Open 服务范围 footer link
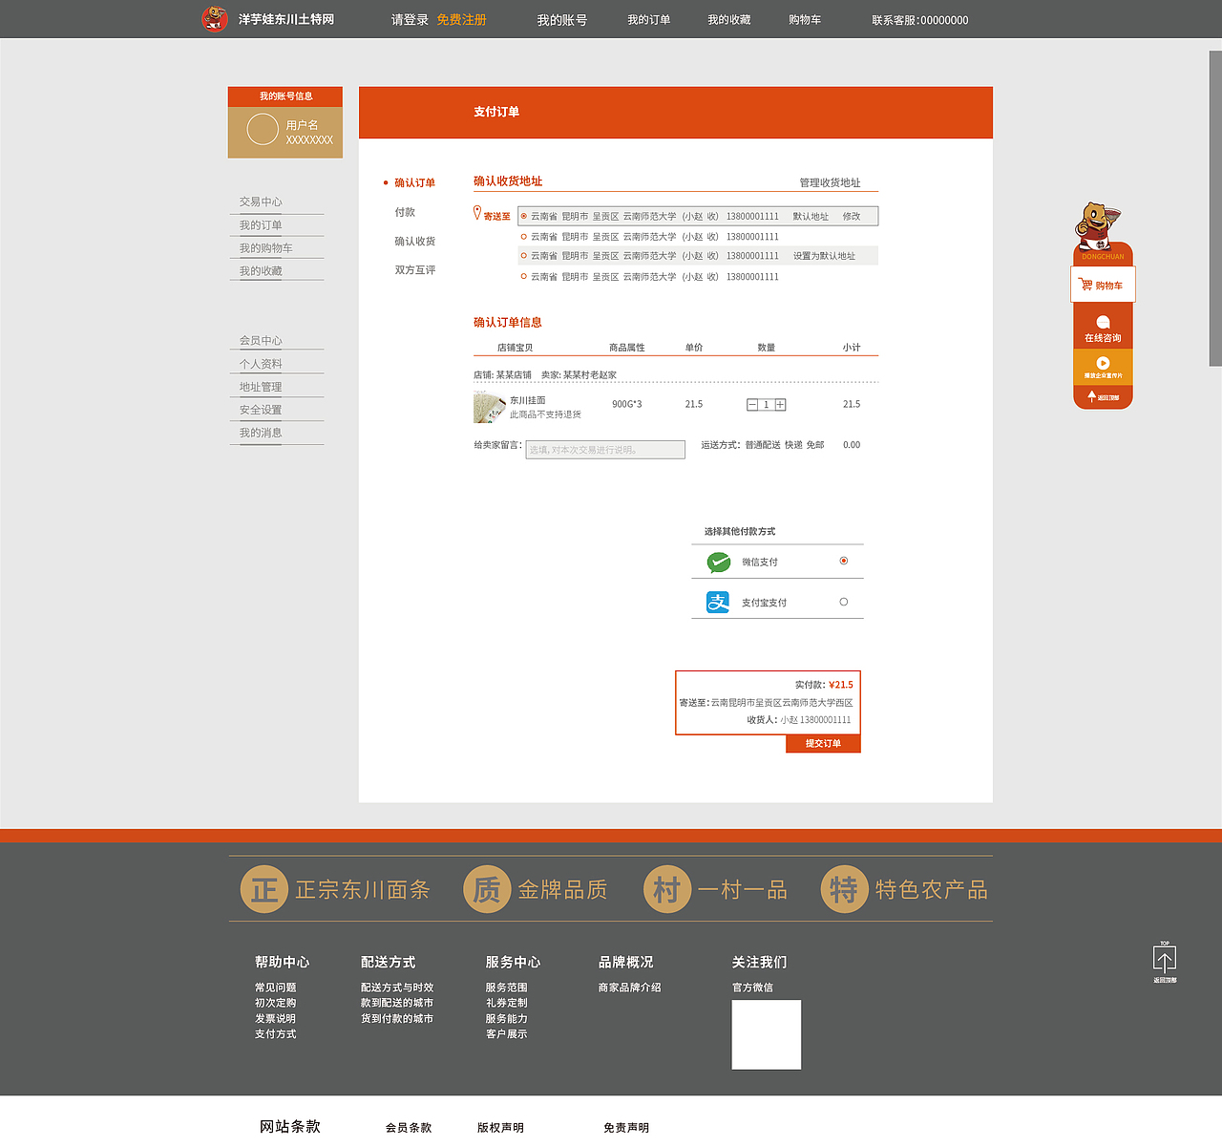Image resolution: width=1222 pixels, height=1147 pixels. (x=506, y=988)
